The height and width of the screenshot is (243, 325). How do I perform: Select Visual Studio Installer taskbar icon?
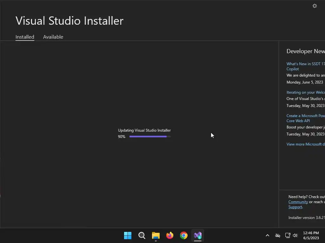coord(198,235)
